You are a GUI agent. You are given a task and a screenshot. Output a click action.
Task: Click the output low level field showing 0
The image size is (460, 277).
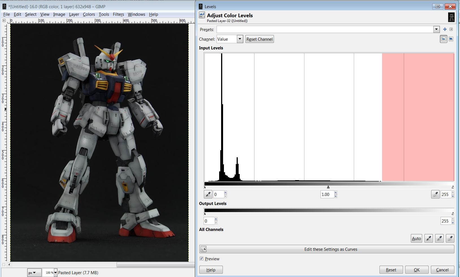(x=209, y=221)
